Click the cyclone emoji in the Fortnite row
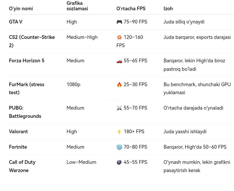Screen dimensions: 234x191 click(x=119, y=147)
